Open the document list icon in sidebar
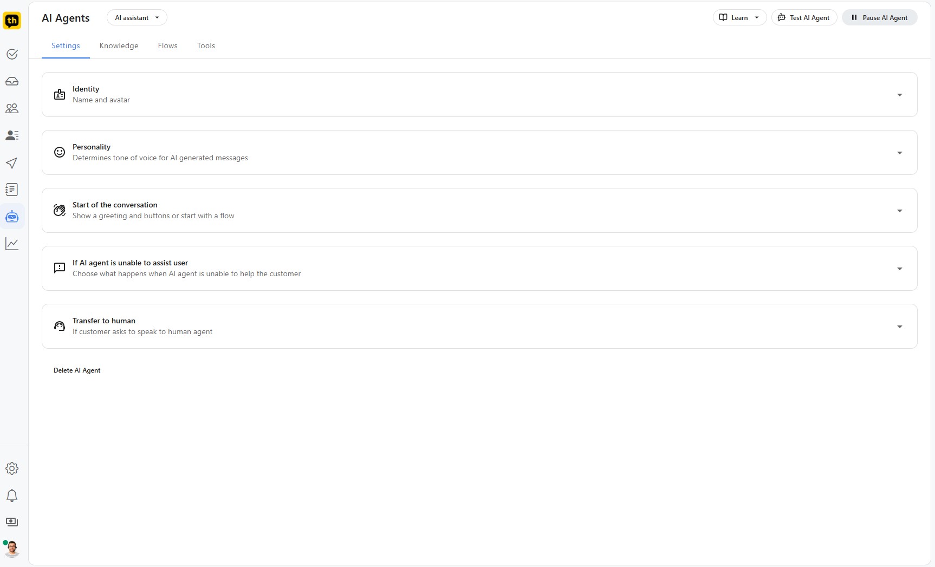Viewport: 935px width, 567px height. tap(12, 190)
